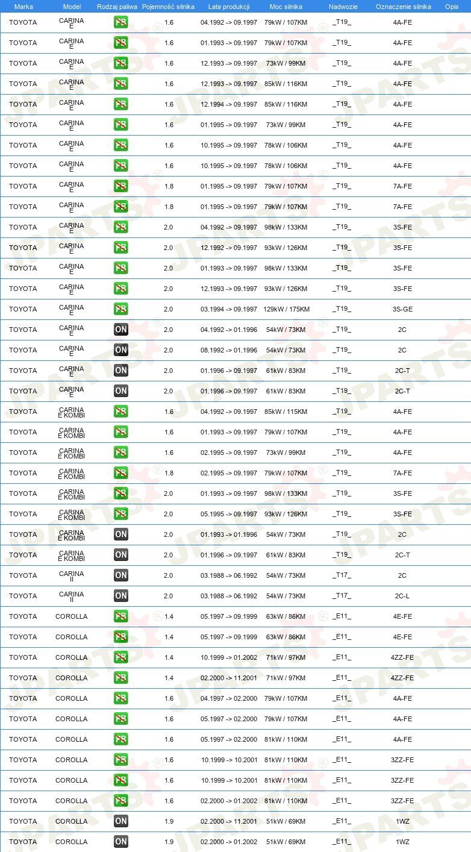Click petrol icon for Carina E Kombi 85kW/115KM row
The image size is (471, 852).
coord(120,412)
